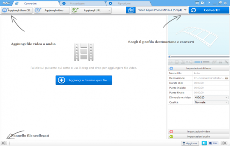
Task: Click the Facebook Like button
Action: (213, 143)
